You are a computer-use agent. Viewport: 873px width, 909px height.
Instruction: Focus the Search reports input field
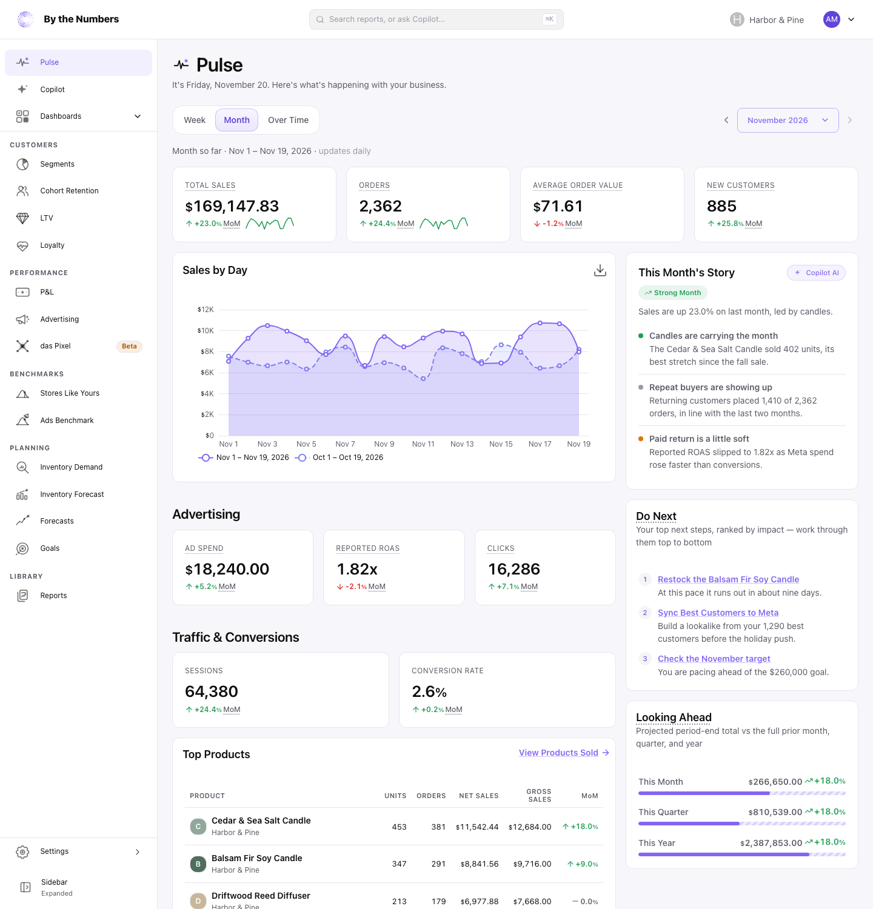pos(436,19)
